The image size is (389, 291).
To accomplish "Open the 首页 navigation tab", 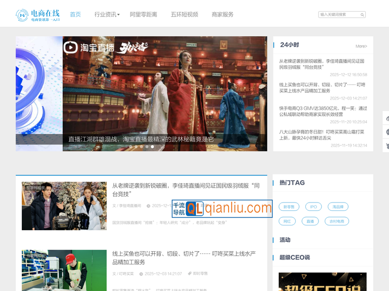I will [x=75, y=15].
